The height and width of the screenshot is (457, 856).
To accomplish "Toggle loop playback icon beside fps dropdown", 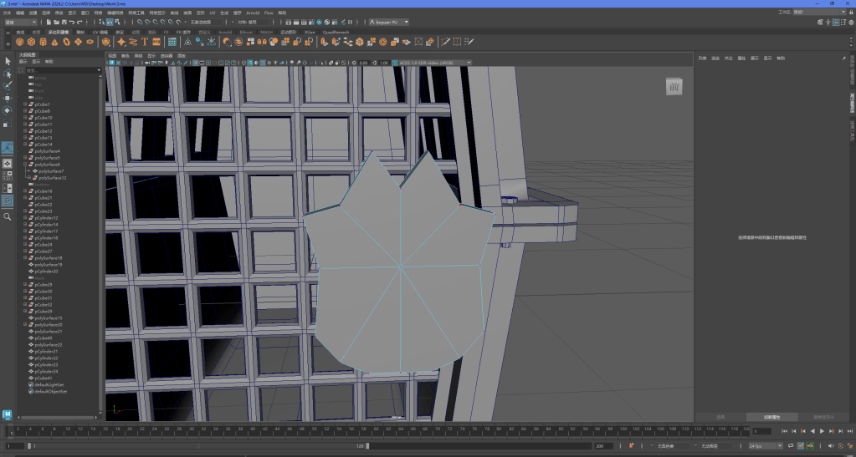I will [x=791, y=446].
